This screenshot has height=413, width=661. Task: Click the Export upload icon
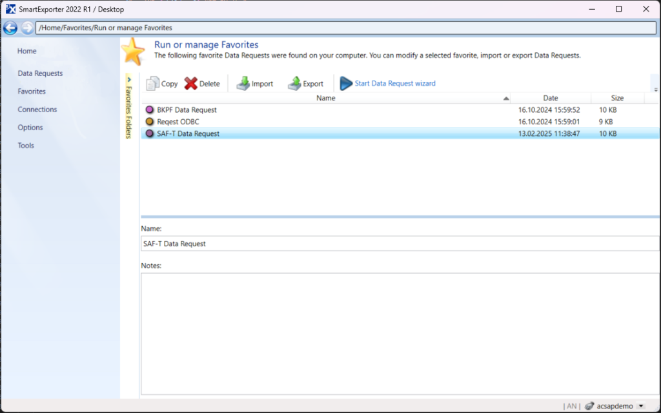pos(294,83)
